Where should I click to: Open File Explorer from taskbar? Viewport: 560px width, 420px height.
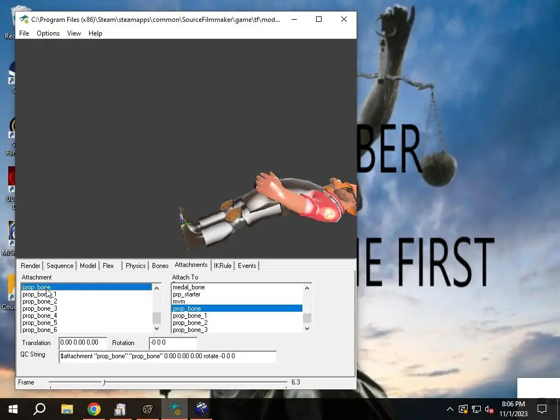[67, 409]
